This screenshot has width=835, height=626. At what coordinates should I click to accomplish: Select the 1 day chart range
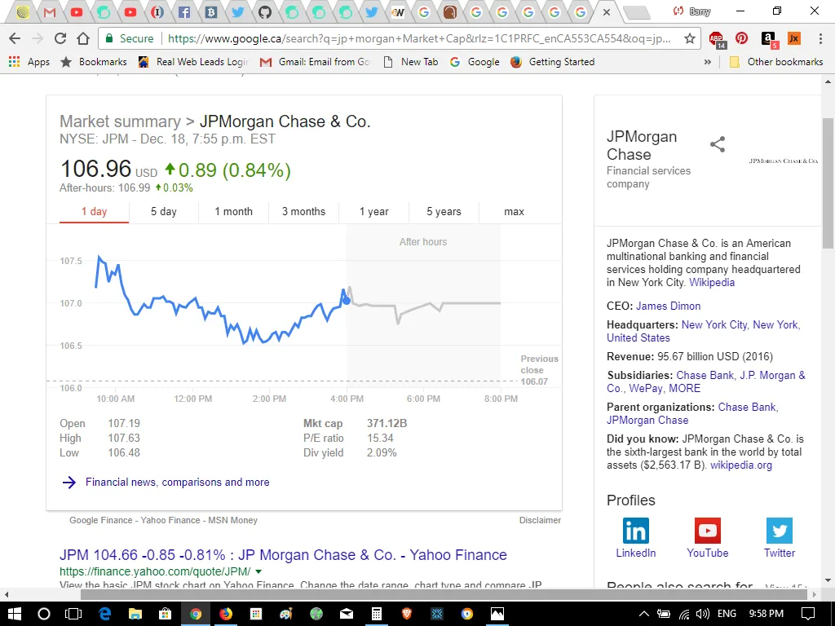[x=95, y=211]
